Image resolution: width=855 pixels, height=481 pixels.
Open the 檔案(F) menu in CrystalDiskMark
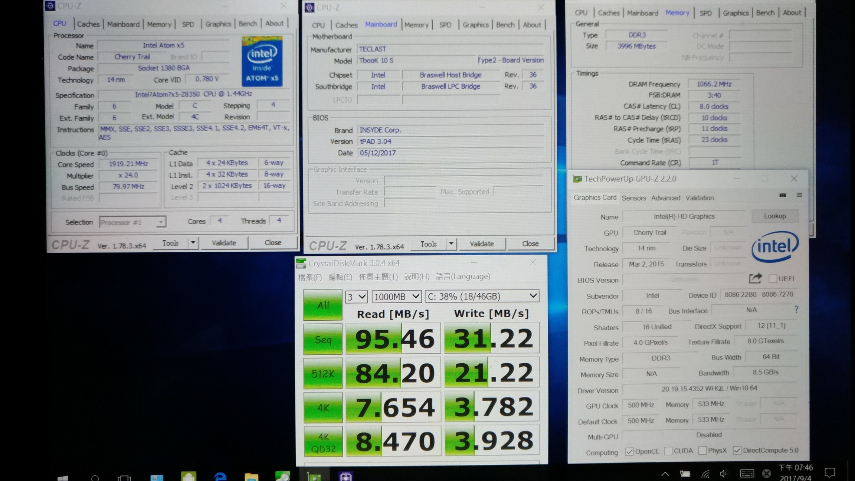coord(310,277)
